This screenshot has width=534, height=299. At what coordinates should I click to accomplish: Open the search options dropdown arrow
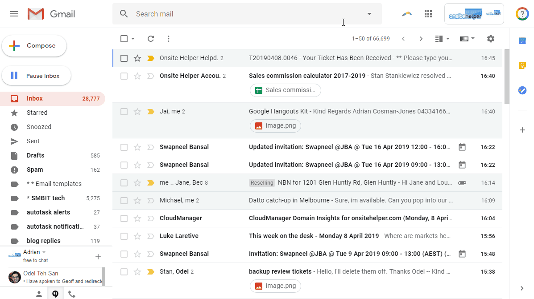pyautogui.click(x=369, y=14)
